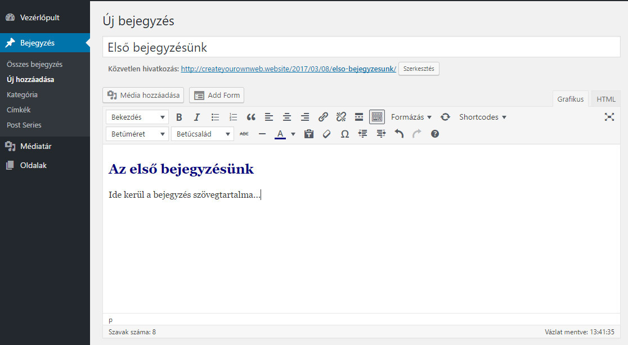Decrease the paragraph indent
Image resolution: width=628 pixels, height=345 pixels.
[362, 134]
